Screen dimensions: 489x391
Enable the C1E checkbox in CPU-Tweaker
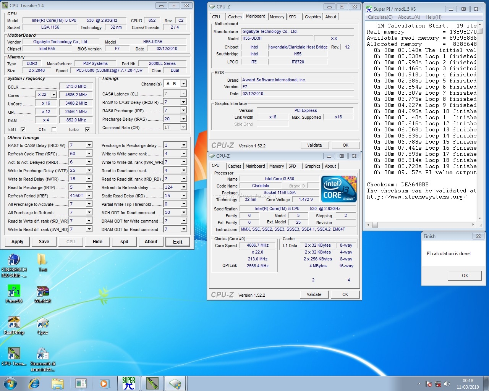click(x=54, y=129)
